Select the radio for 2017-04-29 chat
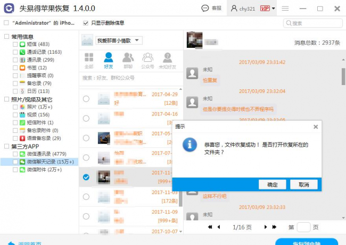Image resolution: width=346 pixels, height=245 pixels. pos(86,99)
